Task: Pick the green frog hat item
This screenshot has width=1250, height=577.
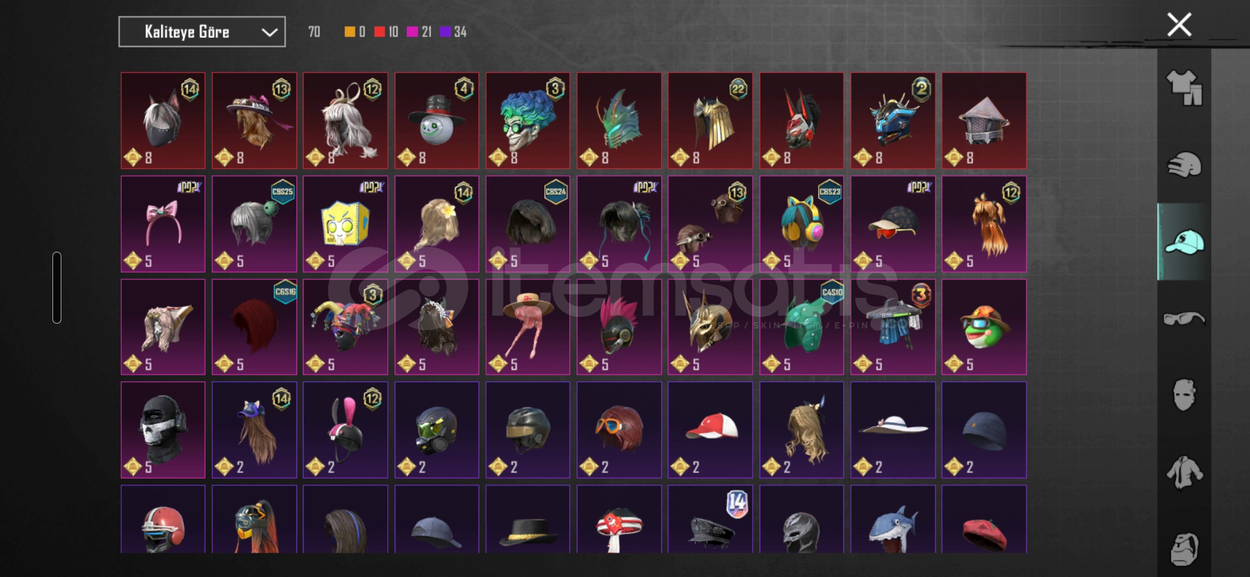Action: [984, 327]
